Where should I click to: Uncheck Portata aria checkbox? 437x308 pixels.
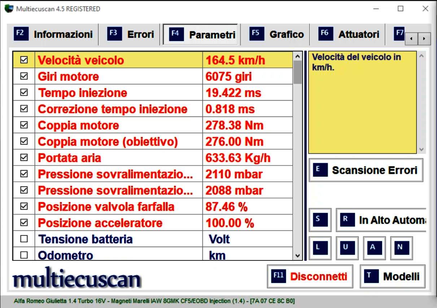24,157
